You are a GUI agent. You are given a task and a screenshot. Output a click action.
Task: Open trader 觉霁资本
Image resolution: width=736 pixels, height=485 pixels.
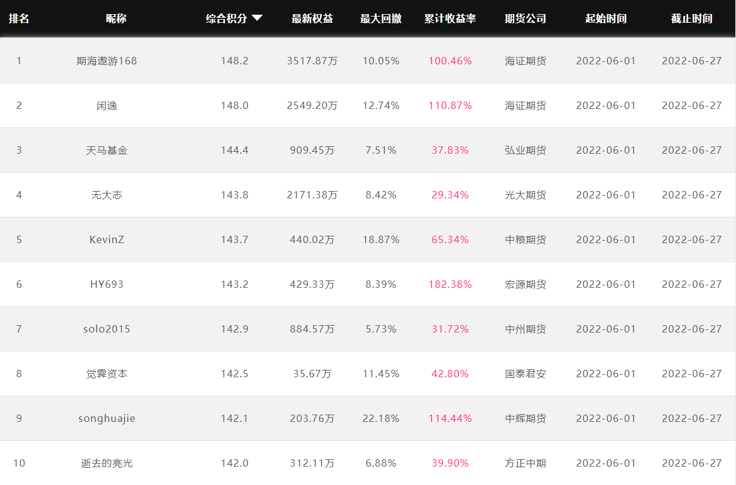pos(107,374)
